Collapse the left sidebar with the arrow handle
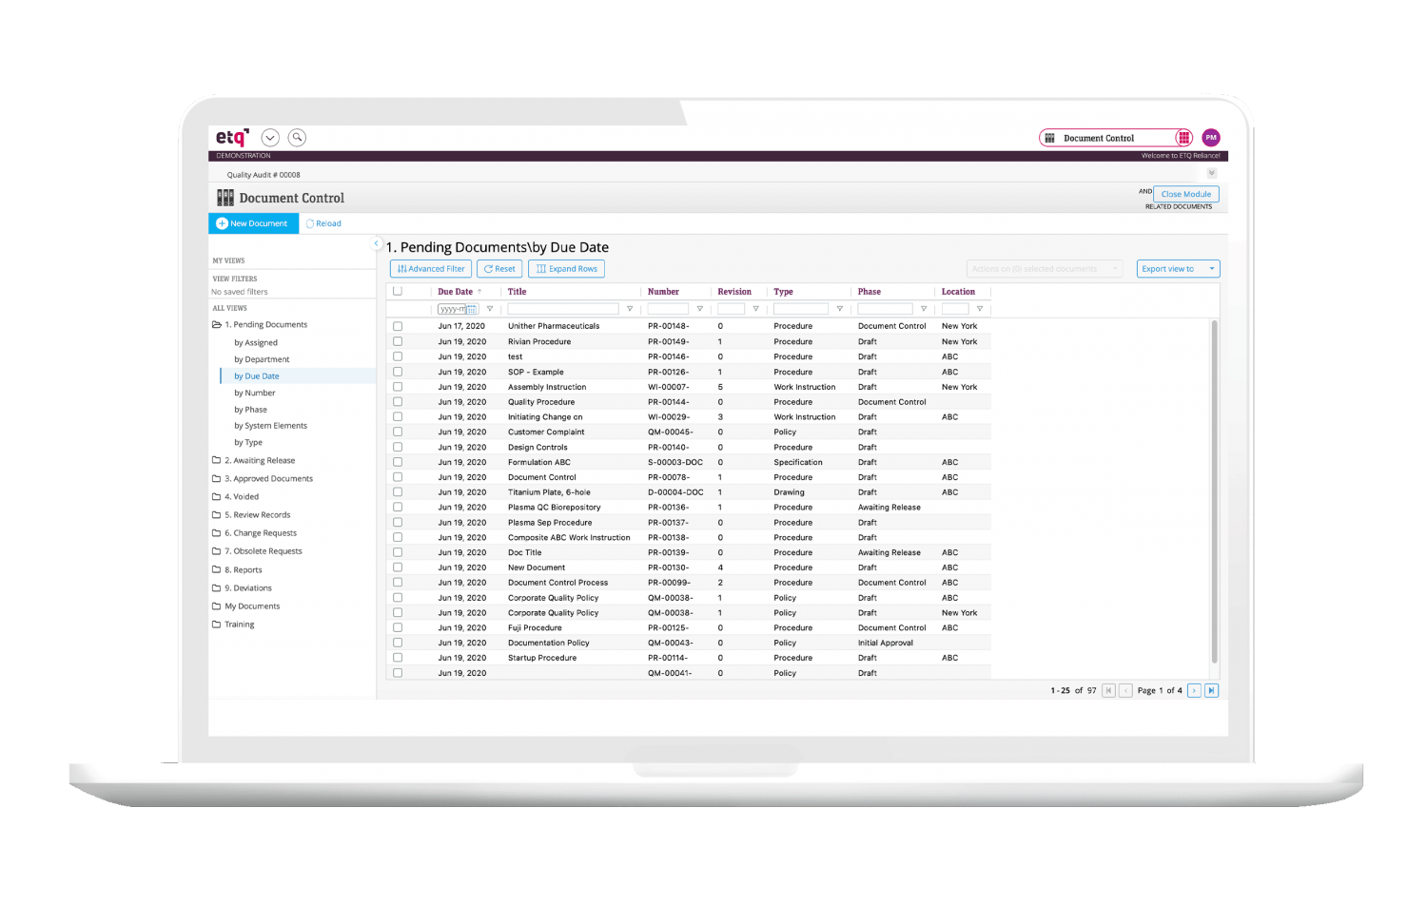1427x904 pixels. pos(377,244)
